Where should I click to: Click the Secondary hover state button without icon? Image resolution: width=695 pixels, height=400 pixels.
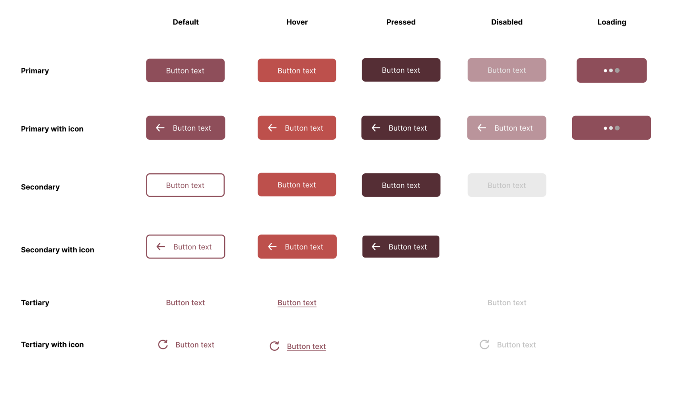point(297,185)
